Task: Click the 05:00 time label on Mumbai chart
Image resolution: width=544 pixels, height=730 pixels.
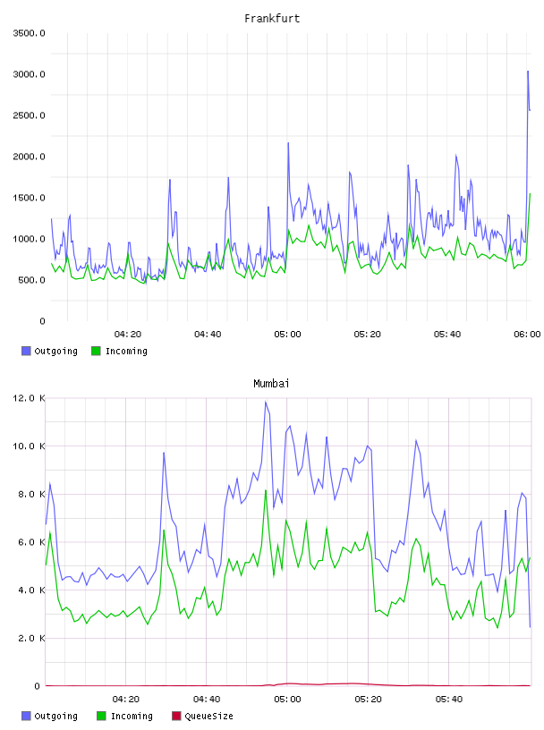Action: point(287,700)
